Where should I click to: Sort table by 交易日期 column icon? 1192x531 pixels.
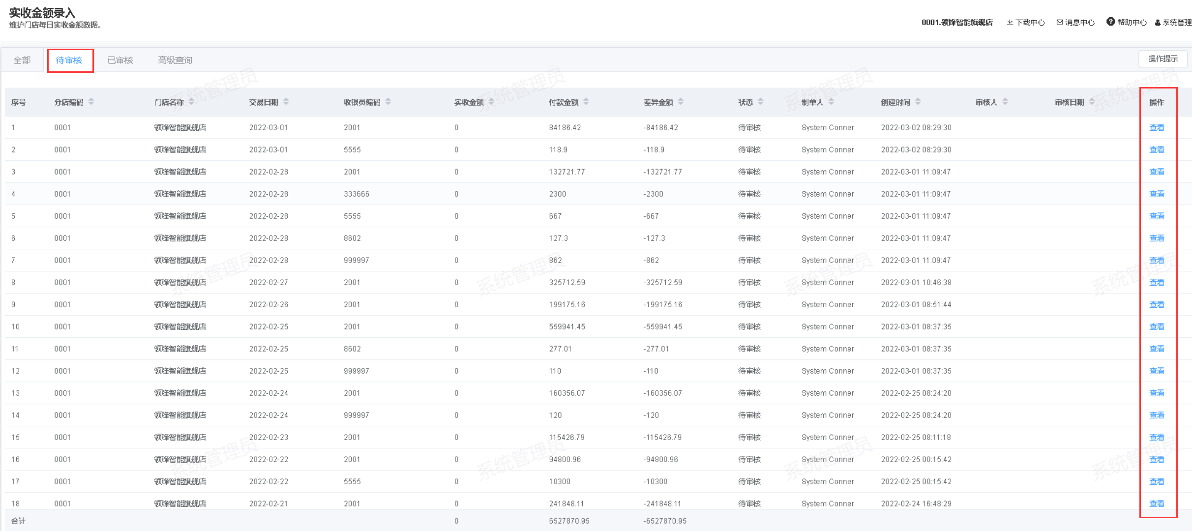pos(286,102)
